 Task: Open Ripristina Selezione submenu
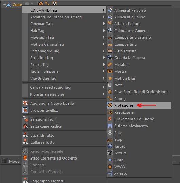coord(64,94)
